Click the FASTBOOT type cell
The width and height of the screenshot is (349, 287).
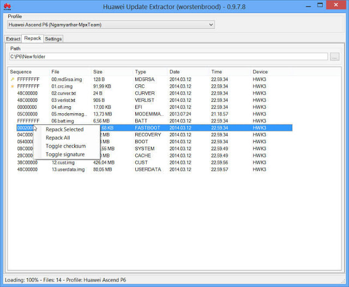tap(147, 128)
